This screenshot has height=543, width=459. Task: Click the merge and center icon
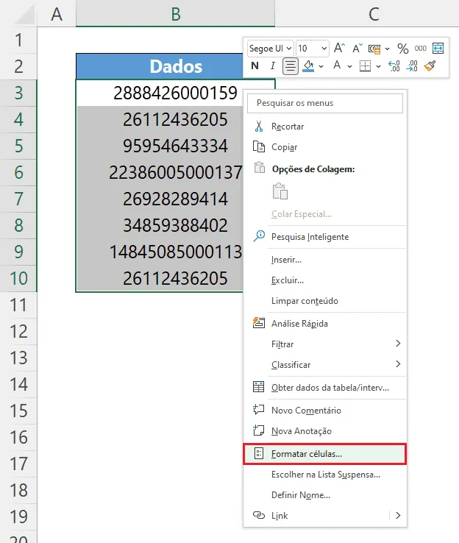point(438,48)
